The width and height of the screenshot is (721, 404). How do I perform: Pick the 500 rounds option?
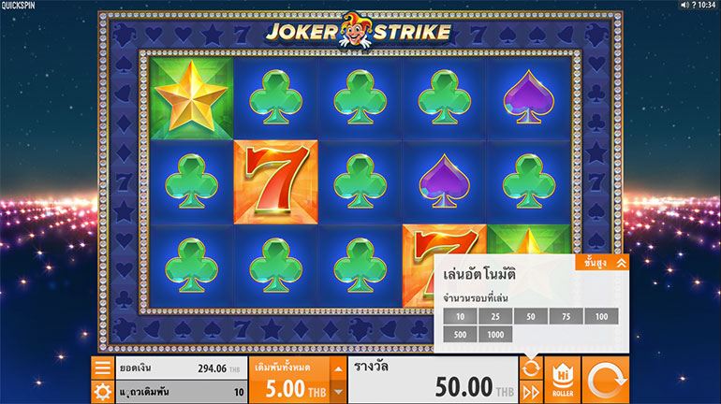coord(461,335)
